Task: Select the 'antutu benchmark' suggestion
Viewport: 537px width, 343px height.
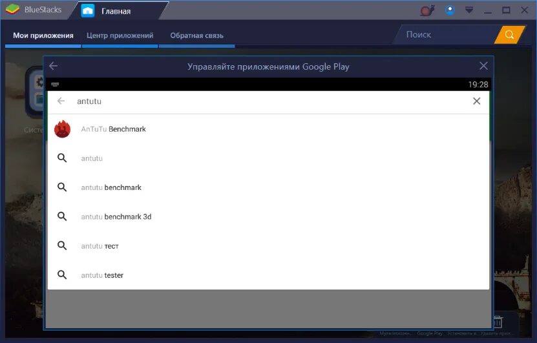Action: pyautogui.click(x=268, y=187)
